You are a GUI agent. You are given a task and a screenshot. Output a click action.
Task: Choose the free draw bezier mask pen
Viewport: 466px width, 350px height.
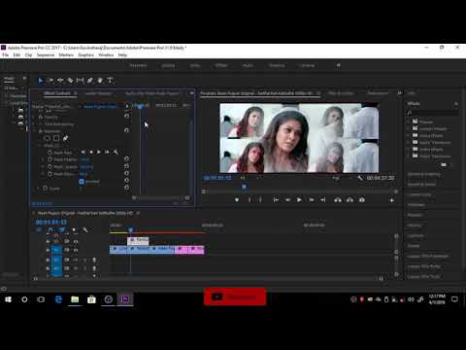coord(65,138)
